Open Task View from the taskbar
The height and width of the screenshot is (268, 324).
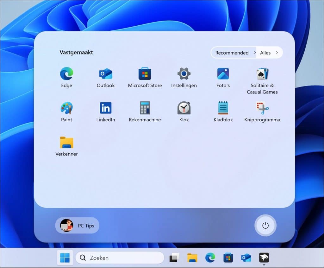tap(174, 258)
